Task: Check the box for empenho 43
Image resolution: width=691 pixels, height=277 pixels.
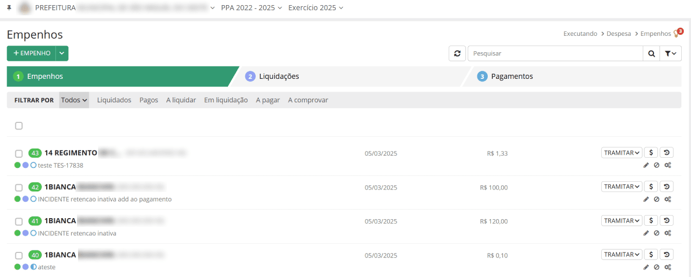Action: pos(19,153)
